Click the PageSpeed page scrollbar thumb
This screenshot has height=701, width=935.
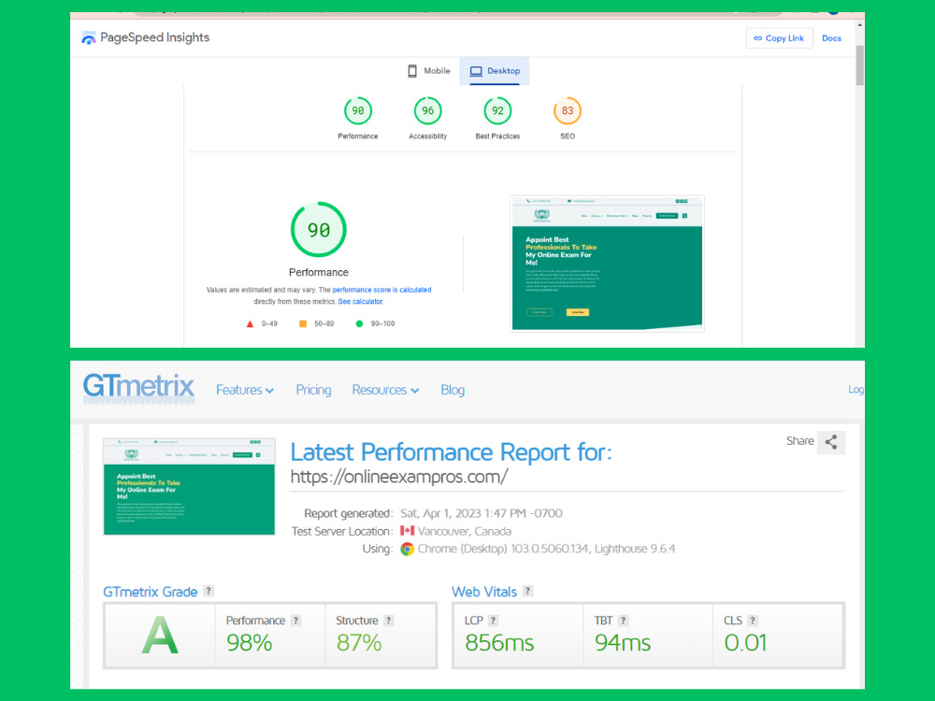[859, 64]
